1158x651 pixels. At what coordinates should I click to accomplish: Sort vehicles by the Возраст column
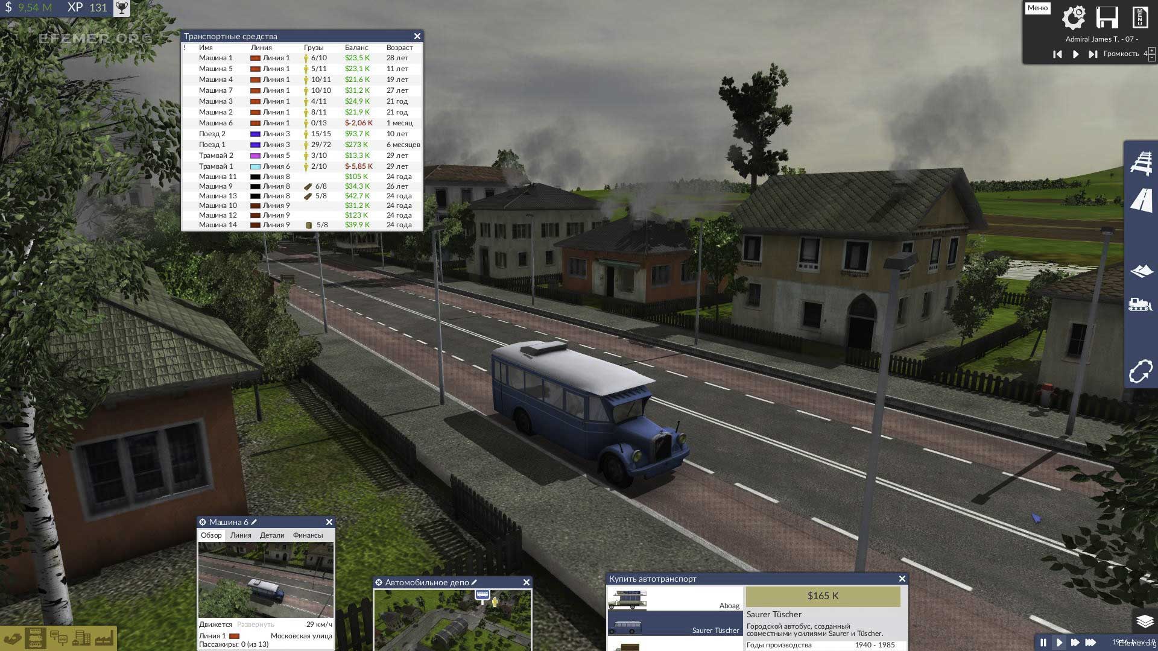(400, 48)
